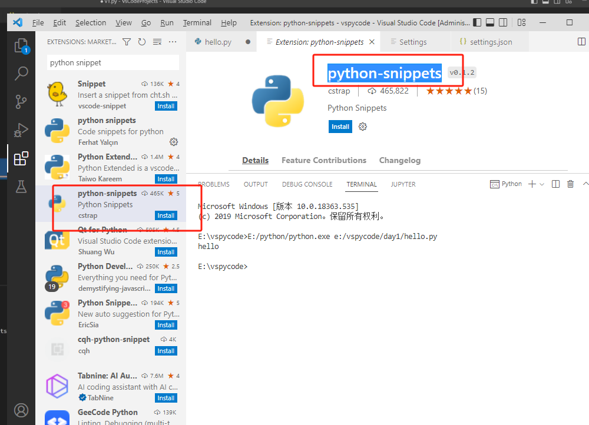589x425 pixels.
Task: Toggle primary side bar layout icon
Action: click(477, 22)
